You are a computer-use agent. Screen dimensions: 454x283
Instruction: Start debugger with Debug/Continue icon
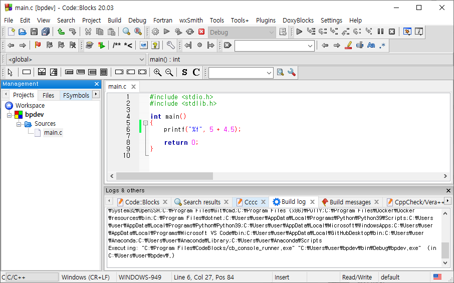point(299,32)
